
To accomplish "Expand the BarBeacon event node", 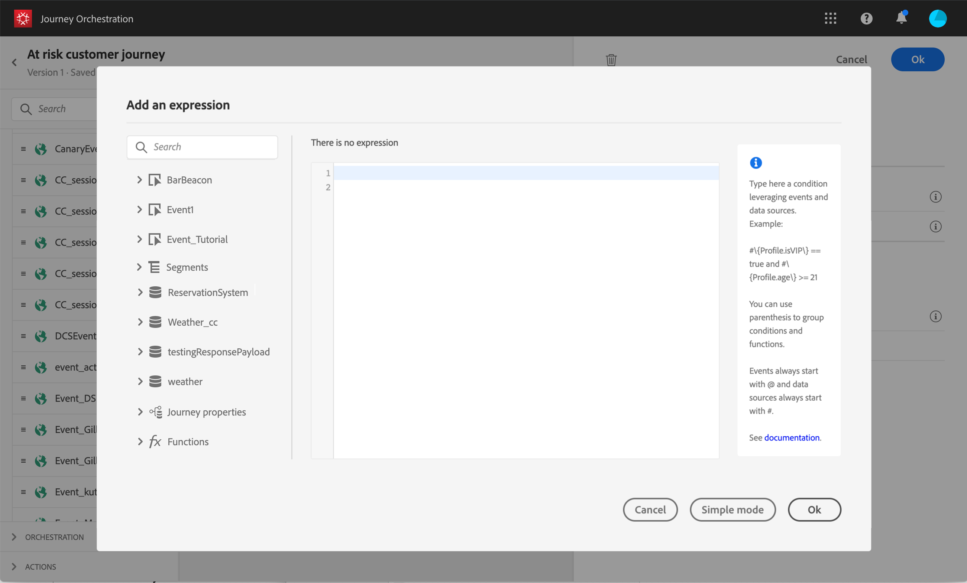I will click(x=139, y=180).
